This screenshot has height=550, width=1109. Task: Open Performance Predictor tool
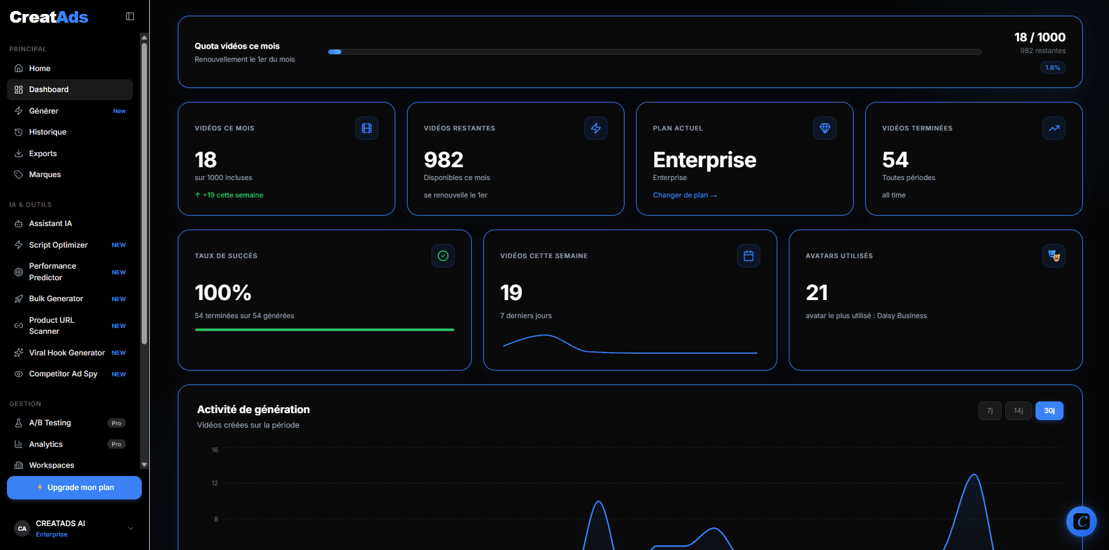coord(70,272)
